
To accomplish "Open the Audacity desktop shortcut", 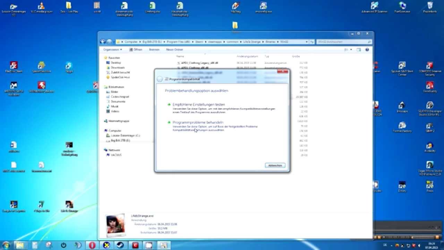I will pyautogui.click(x=430, y=147).
